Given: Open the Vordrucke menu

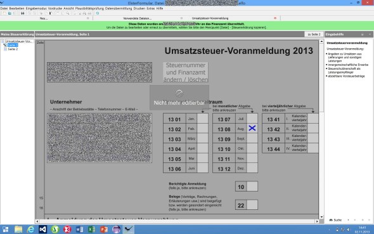Looking at the screenshot, I should point(55,8).
